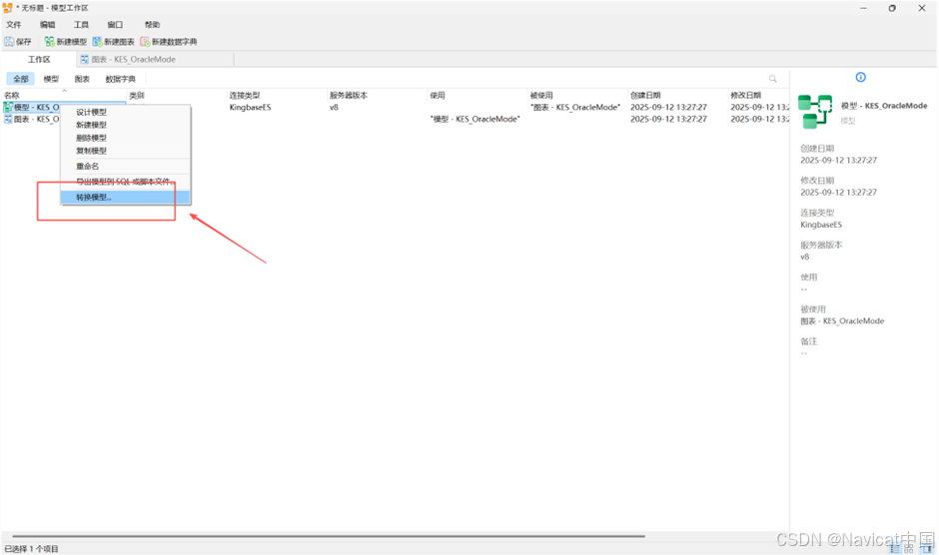Image resolution: width=939 pixels, height=555 pixels.
Task: Select the 数据字典 filter
Action: pyautogui.click(x=120, y=79)
